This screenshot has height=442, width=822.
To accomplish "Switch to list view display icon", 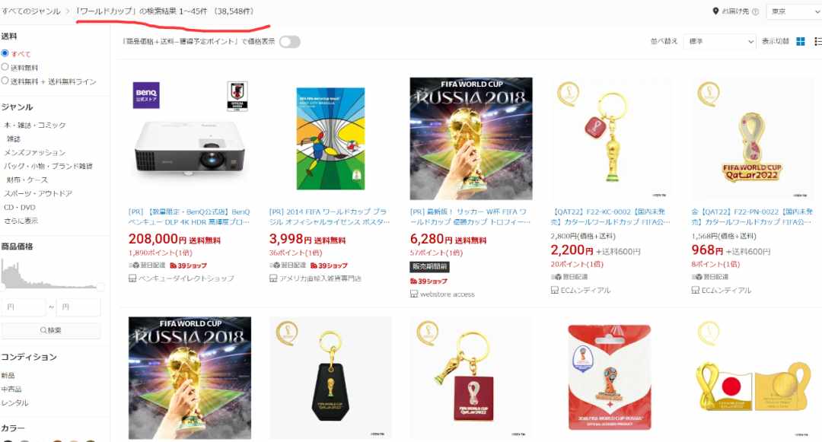I will (x=817, y=41).
